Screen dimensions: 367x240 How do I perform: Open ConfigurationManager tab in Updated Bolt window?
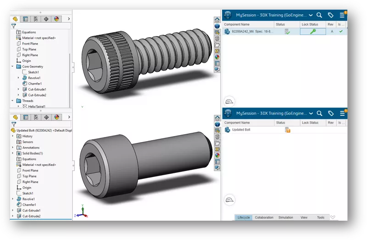(x=36, y=117)
